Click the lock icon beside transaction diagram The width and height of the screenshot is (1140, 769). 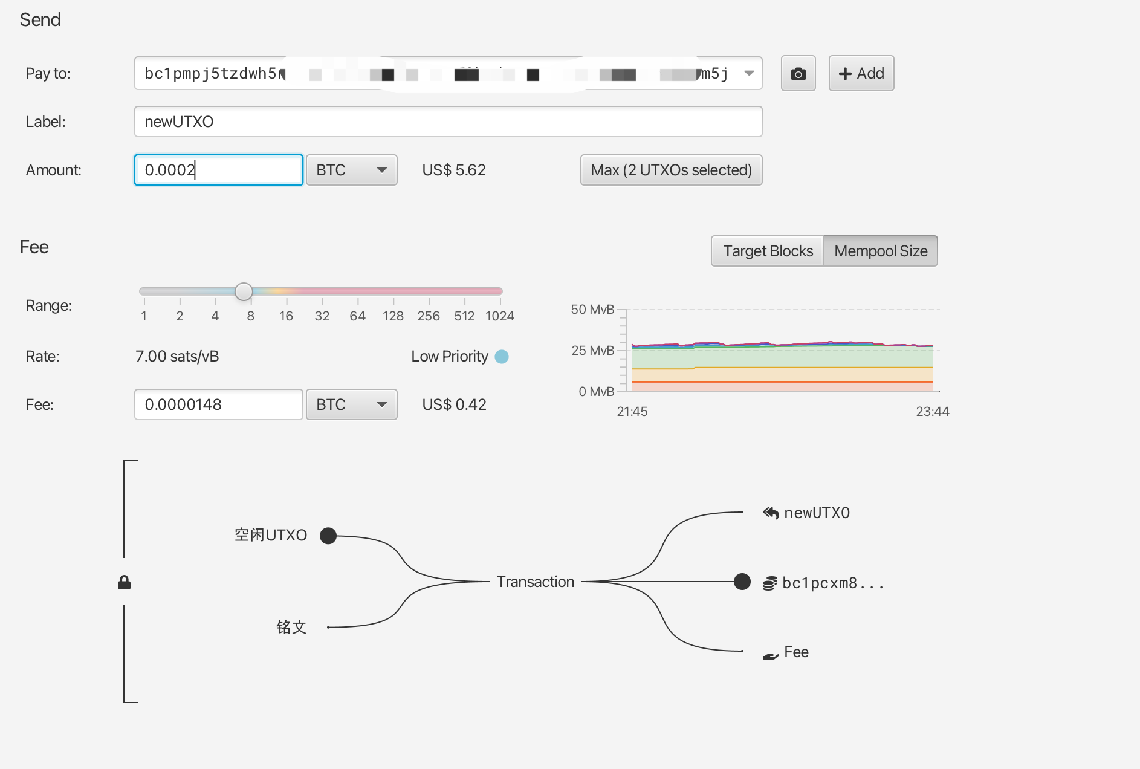124,582
